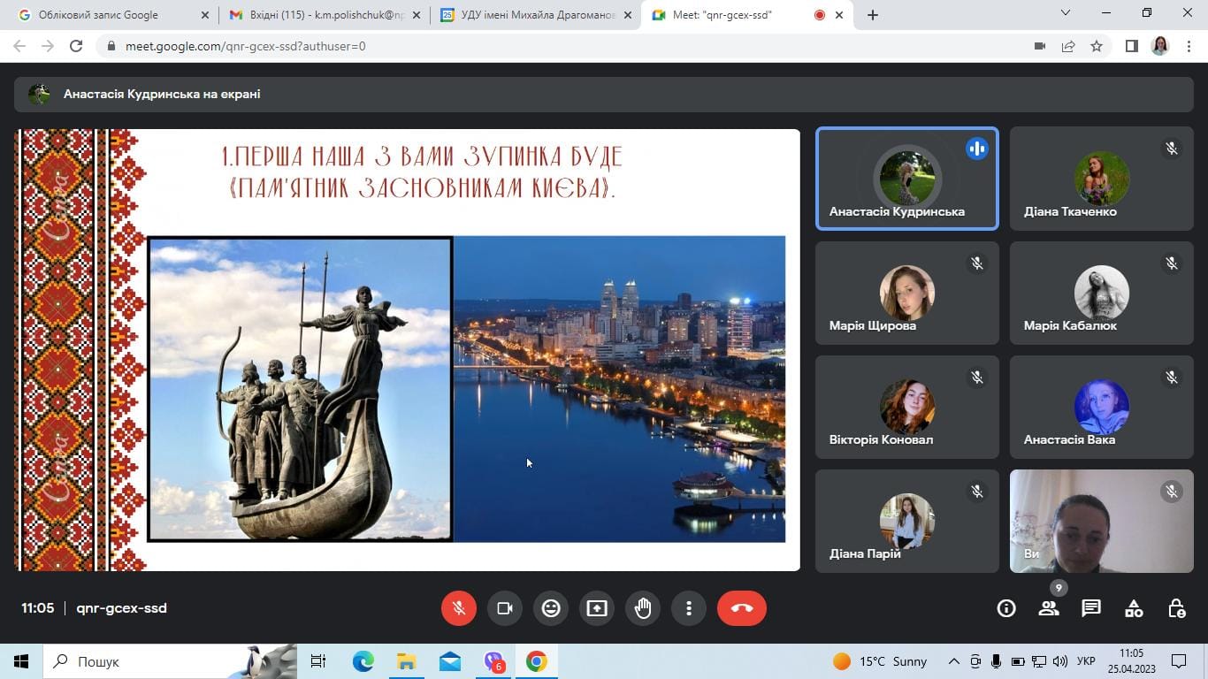Open Mail app from taskbar
This screenshot has height=679, width=1208.
point(449,661)
